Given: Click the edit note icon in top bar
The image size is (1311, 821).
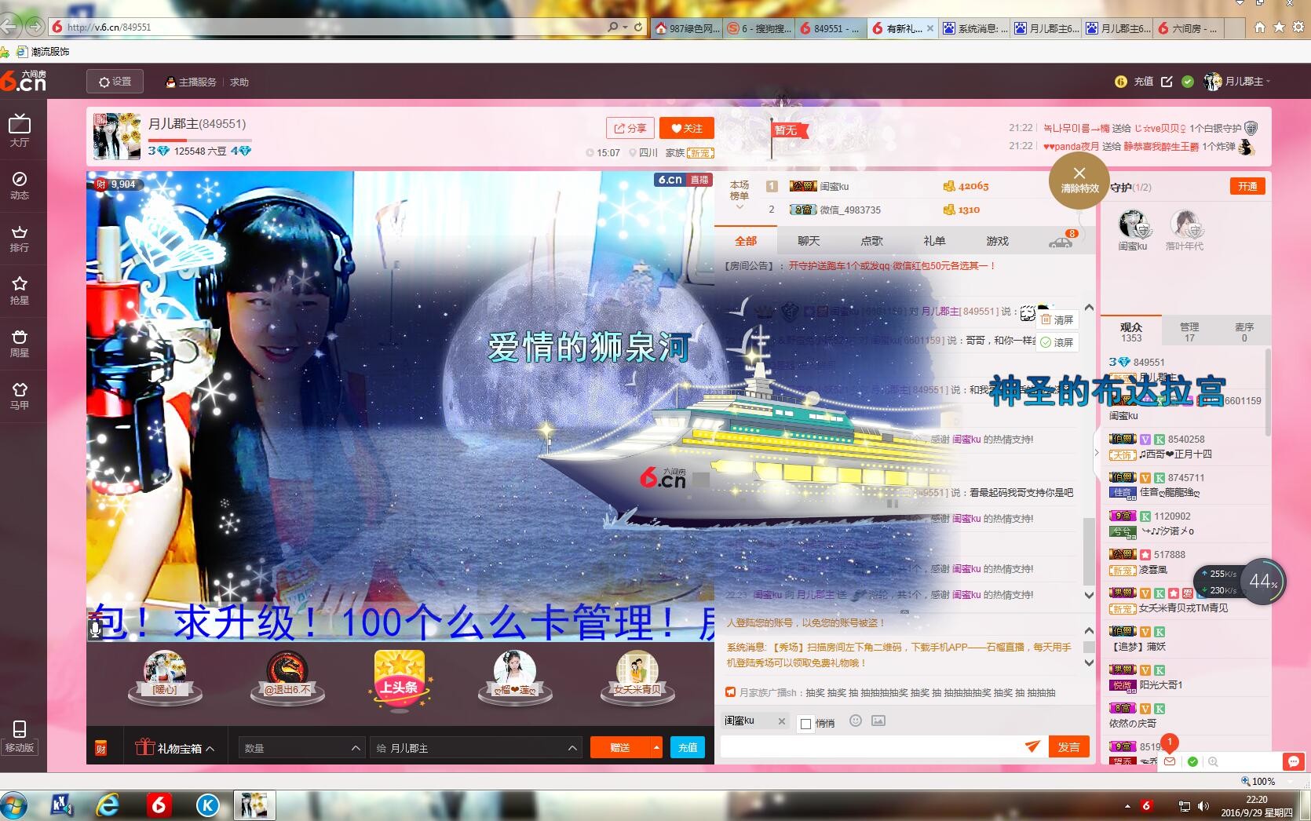Looking at the screenshot, I should [1167, 82].
